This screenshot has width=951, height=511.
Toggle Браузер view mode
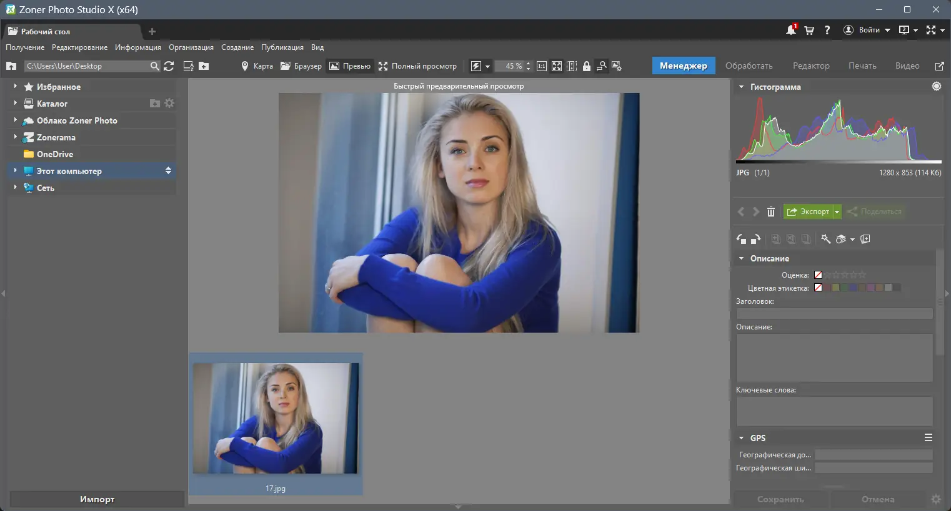[x=301, y=66]
